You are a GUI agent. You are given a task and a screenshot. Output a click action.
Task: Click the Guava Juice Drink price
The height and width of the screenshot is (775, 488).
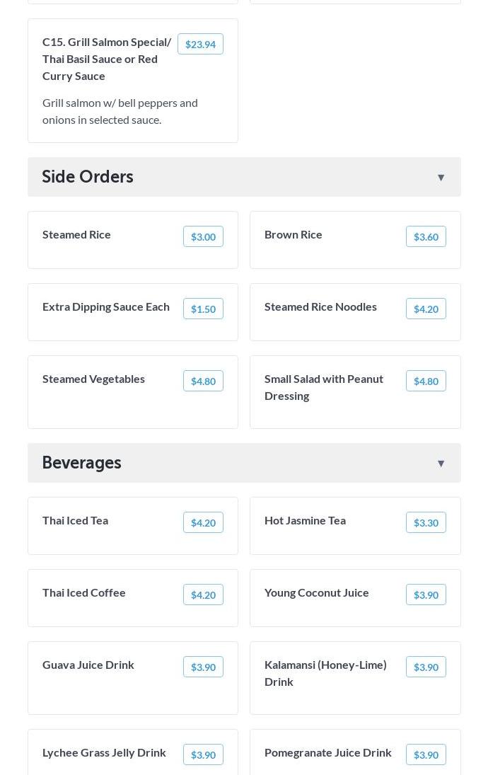pos(203,667)
